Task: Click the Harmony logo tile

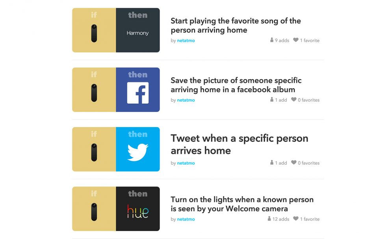Action: click(137, 33)
